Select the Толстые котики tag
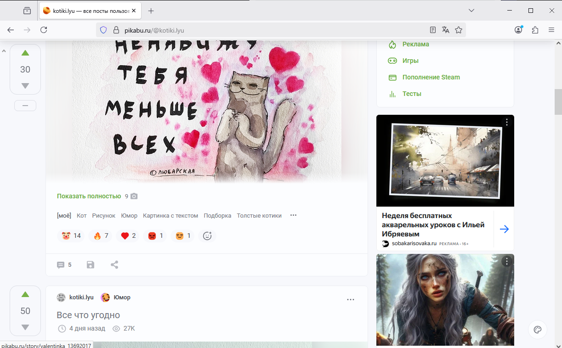The image size is (562, 348). point(259,215)
